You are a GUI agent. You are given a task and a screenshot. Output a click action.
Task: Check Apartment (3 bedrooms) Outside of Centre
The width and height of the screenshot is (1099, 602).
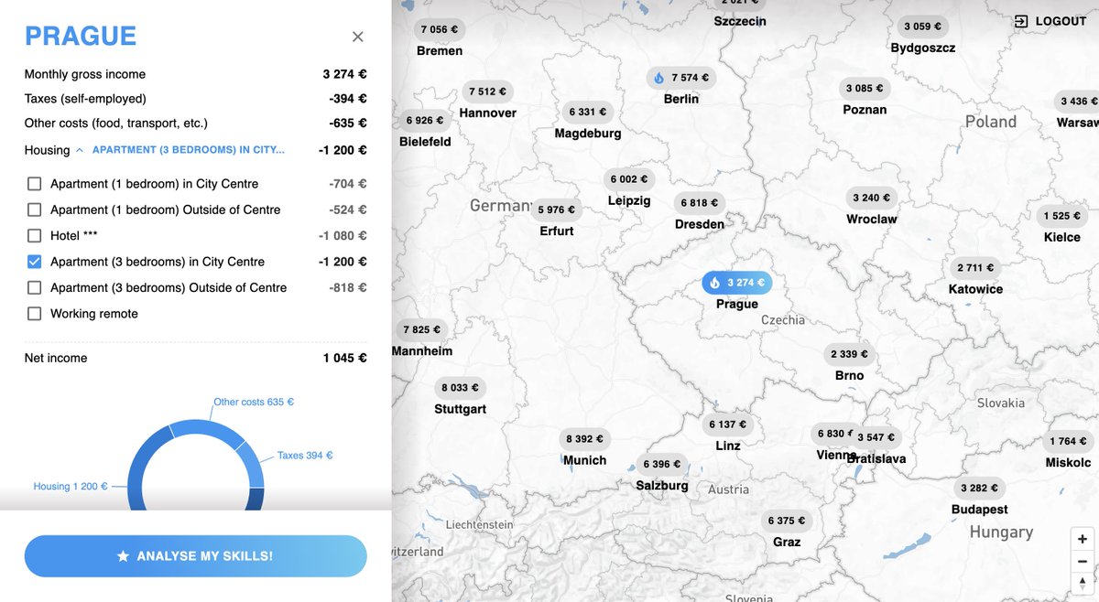click(x=35, y=287)
